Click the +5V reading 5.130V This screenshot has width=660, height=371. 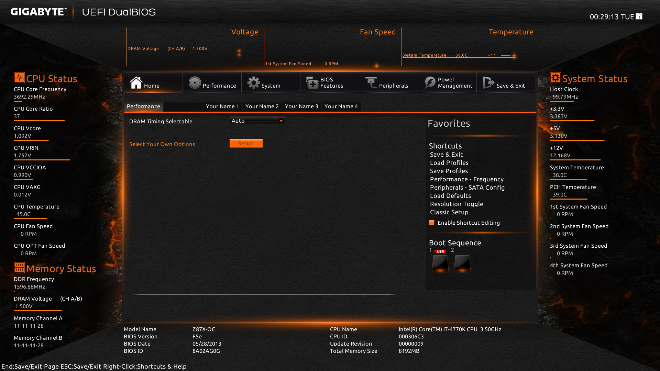pos(559,136)
